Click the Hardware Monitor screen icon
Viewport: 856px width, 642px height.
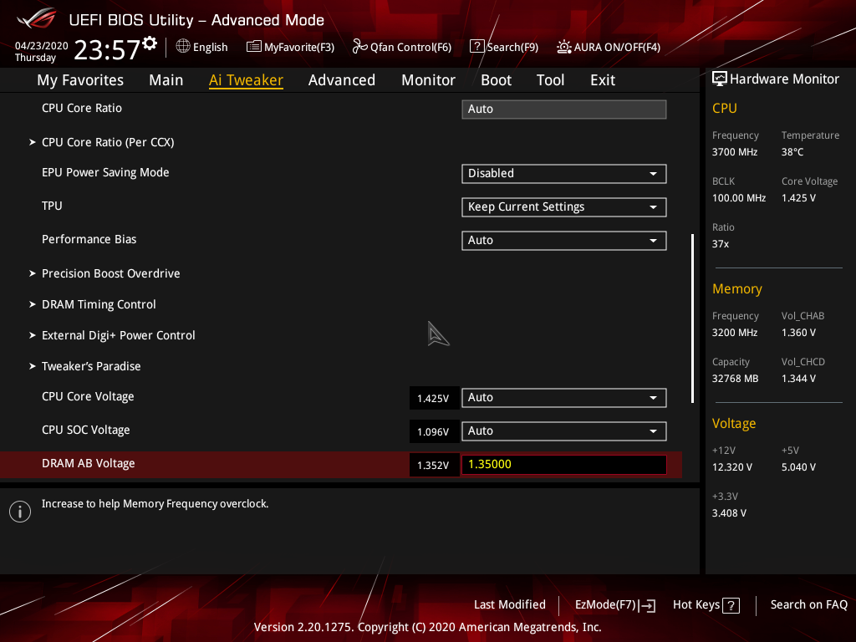(x=720, y=79)
